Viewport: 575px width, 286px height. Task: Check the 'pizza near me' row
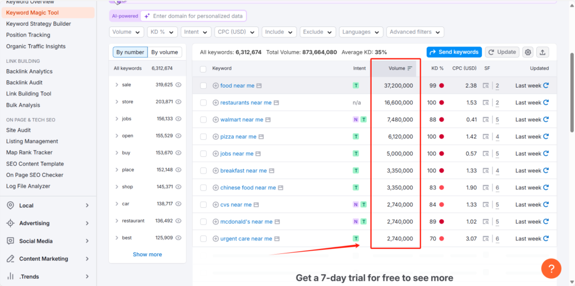click(203, 137)
